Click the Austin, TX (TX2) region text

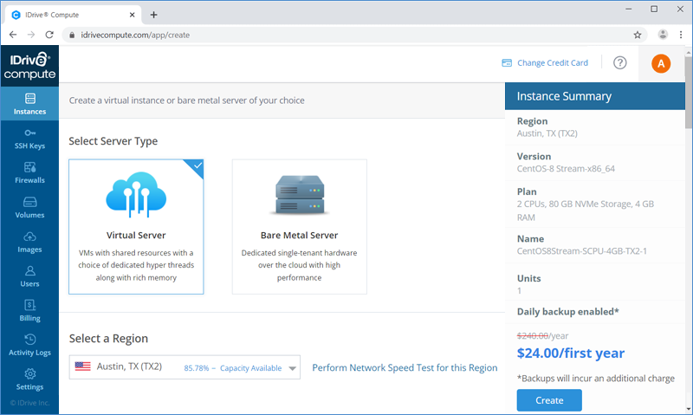(x=129, y=366)
